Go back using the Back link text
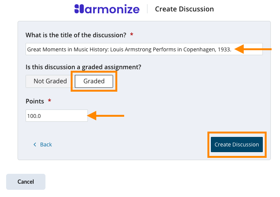Screen dimensions: 280x197 click(x=46, y=145)
